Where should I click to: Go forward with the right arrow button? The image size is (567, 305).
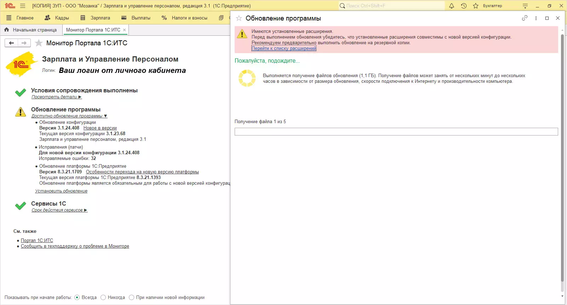(24, 43)
